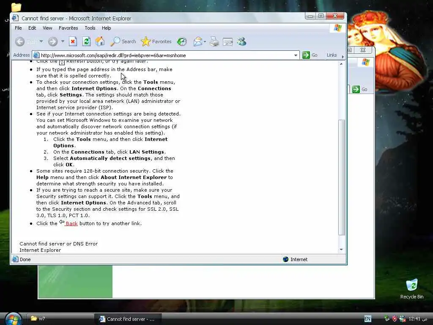This screenshot has width=433, height=325.
Task: Select Cannot find server taskbar button
Action: [x=128, y=319]
